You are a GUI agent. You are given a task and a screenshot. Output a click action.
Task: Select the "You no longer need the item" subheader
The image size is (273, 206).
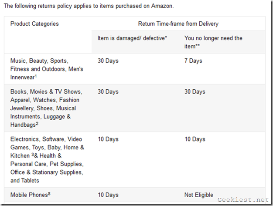pos(213,42)
